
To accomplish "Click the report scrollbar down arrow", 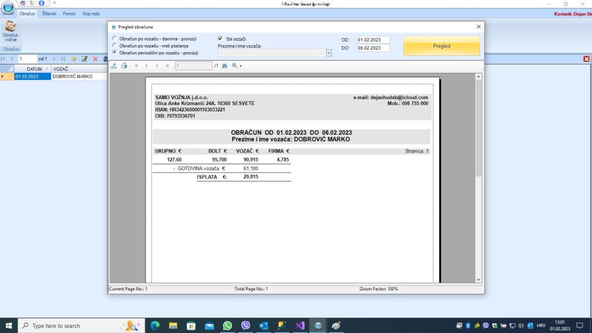I will click(x=479, y=280).
